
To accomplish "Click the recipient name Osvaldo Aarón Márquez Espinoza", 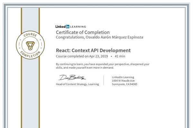I will [114, 37].
